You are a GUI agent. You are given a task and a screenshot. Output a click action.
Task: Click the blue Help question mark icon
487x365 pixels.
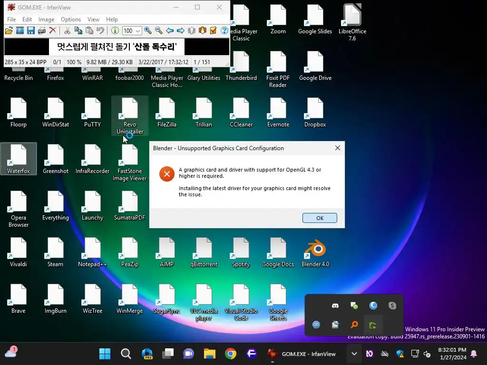(224, 30)
